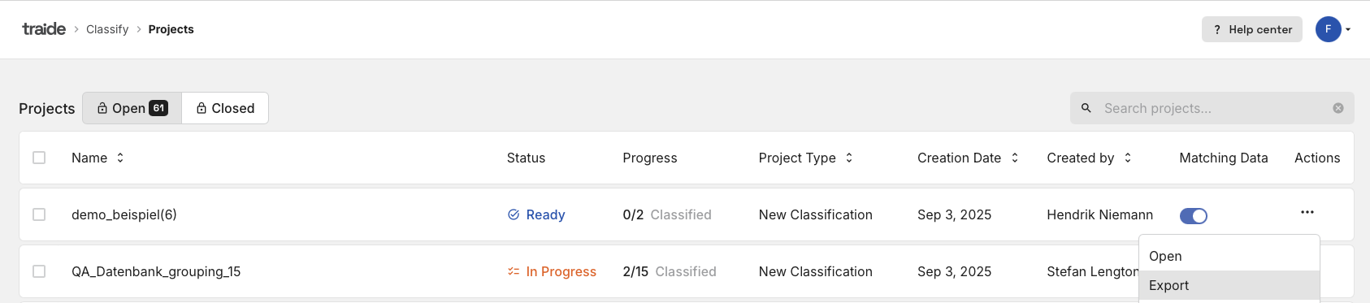Open three-dots actions for demo_beispiel(6)
1370x303 pixels.
click(1307, 212)
